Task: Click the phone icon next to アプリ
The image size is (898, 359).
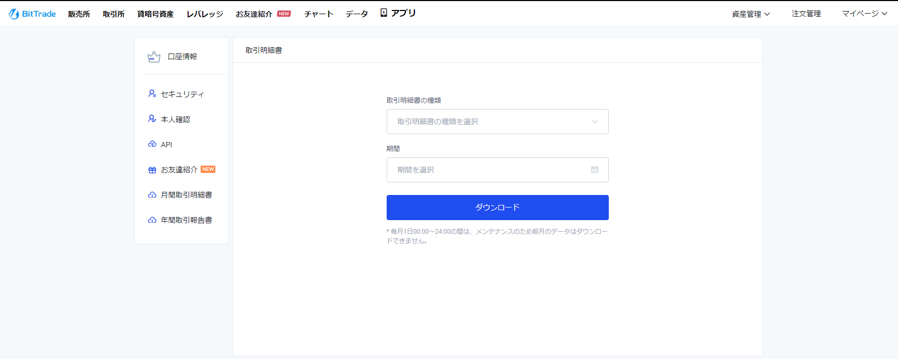Action: [x=384, y=13]
